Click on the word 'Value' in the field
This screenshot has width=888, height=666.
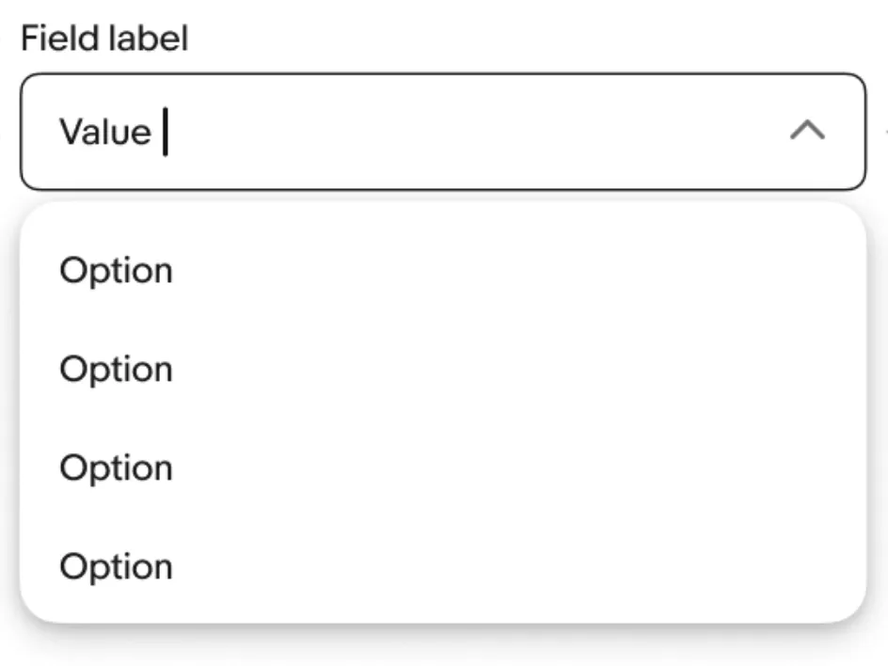point(104,132)
